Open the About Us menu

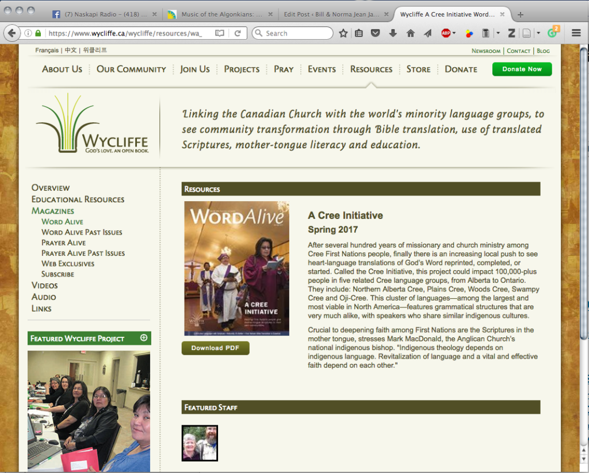[62, 69]
